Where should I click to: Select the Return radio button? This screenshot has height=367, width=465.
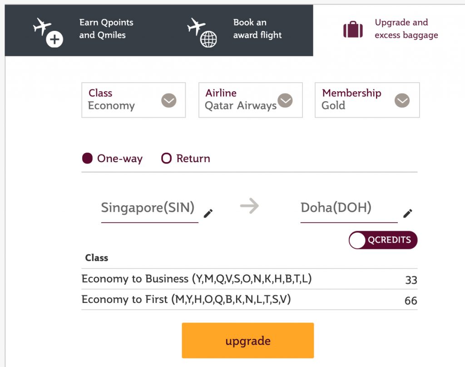click(166, 159)
